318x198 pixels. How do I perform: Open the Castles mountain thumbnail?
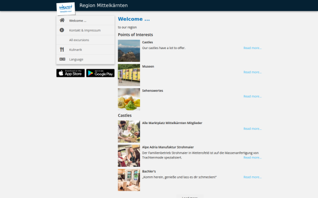point(129,51)
